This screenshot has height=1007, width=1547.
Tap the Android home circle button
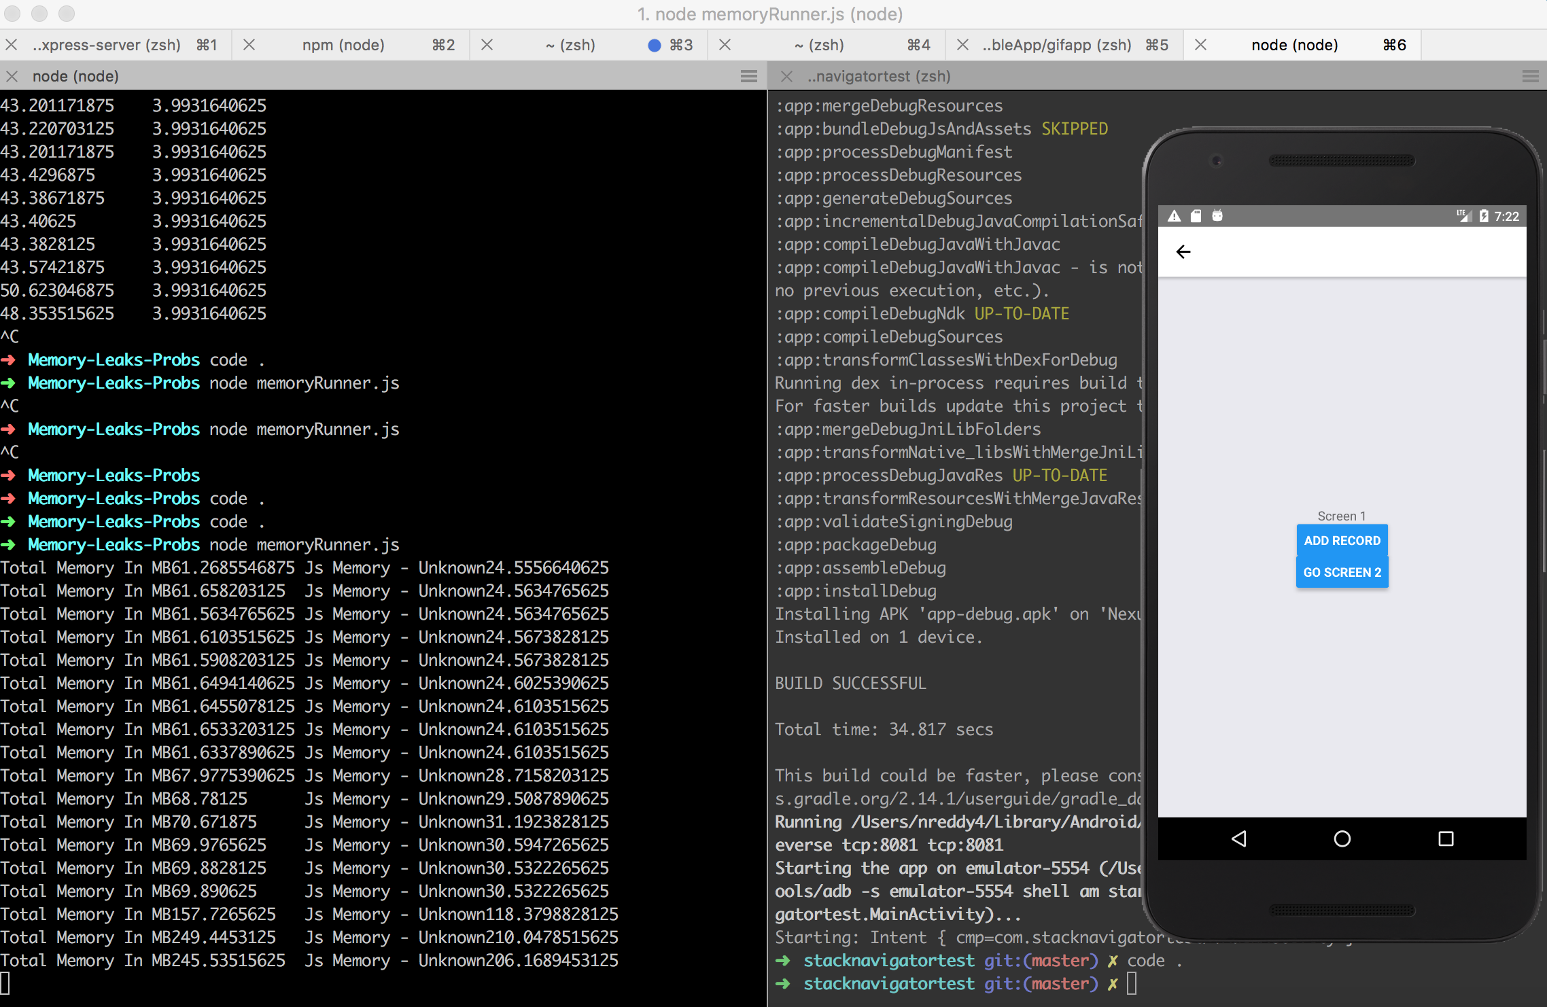[1342, 839]
